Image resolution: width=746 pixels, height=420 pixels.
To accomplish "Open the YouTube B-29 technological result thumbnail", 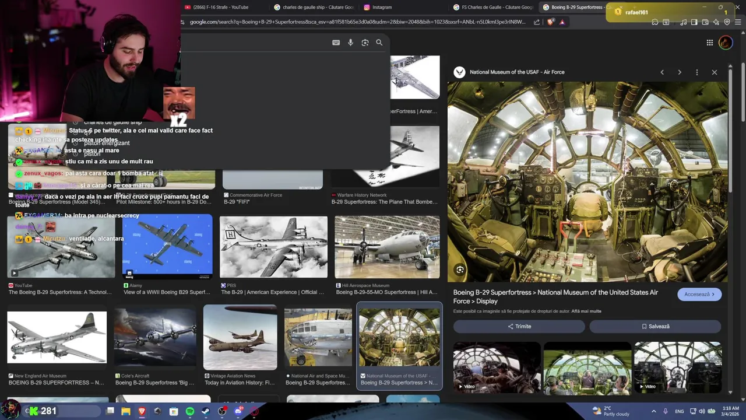I will tap(61, 246).
